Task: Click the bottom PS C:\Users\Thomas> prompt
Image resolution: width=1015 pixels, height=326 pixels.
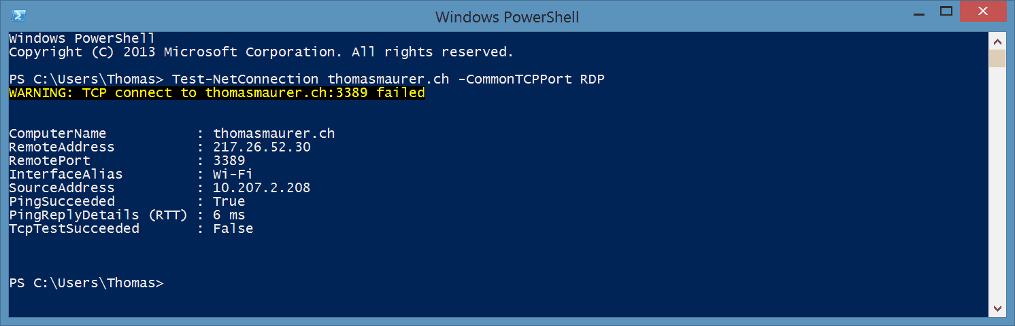Action: [x=86, y=283]
